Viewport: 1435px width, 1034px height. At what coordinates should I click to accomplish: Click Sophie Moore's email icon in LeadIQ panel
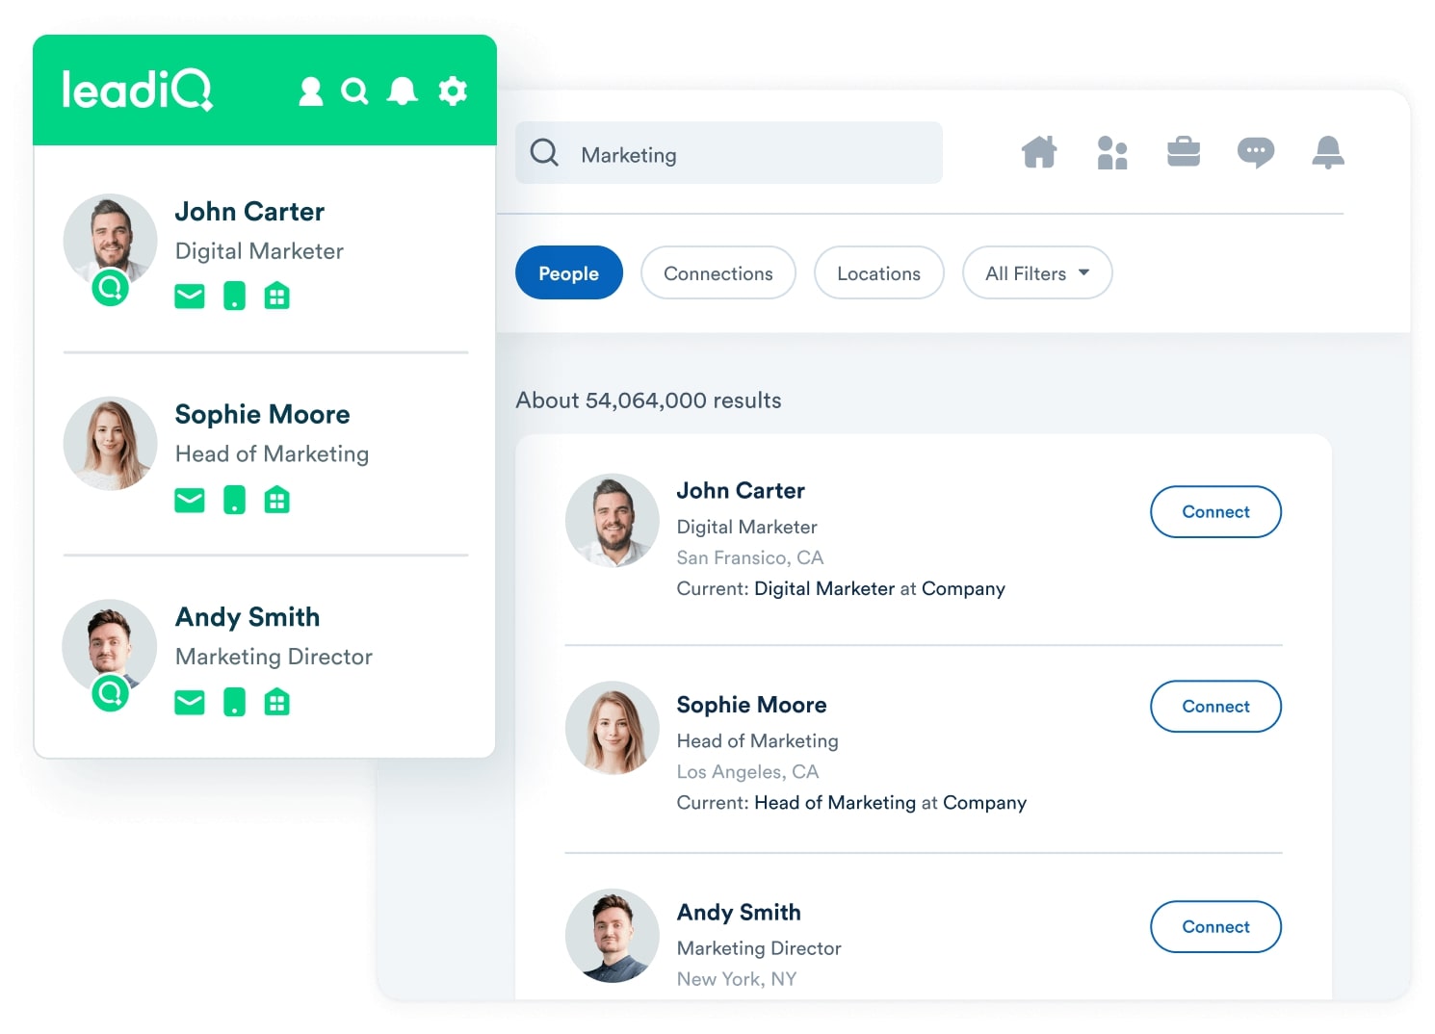(190, 501)
